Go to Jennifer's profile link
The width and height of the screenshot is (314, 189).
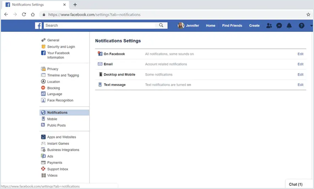click(x=192, y=26)
